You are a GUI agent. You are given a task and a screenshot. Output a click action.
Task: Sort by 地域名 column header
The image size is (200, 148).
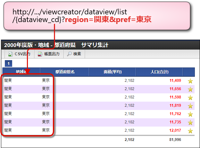[21, 72]
